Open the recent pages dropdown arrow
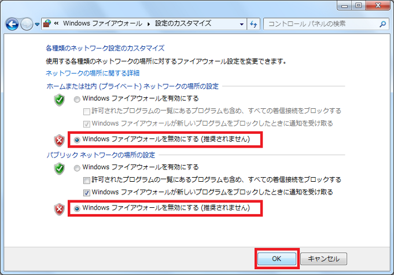 pyautogui.click(x=38, y=24)
